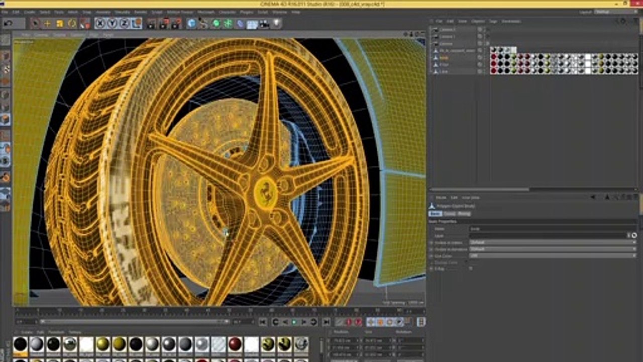
Task: Click the Name input field
Action: point(553,229)
